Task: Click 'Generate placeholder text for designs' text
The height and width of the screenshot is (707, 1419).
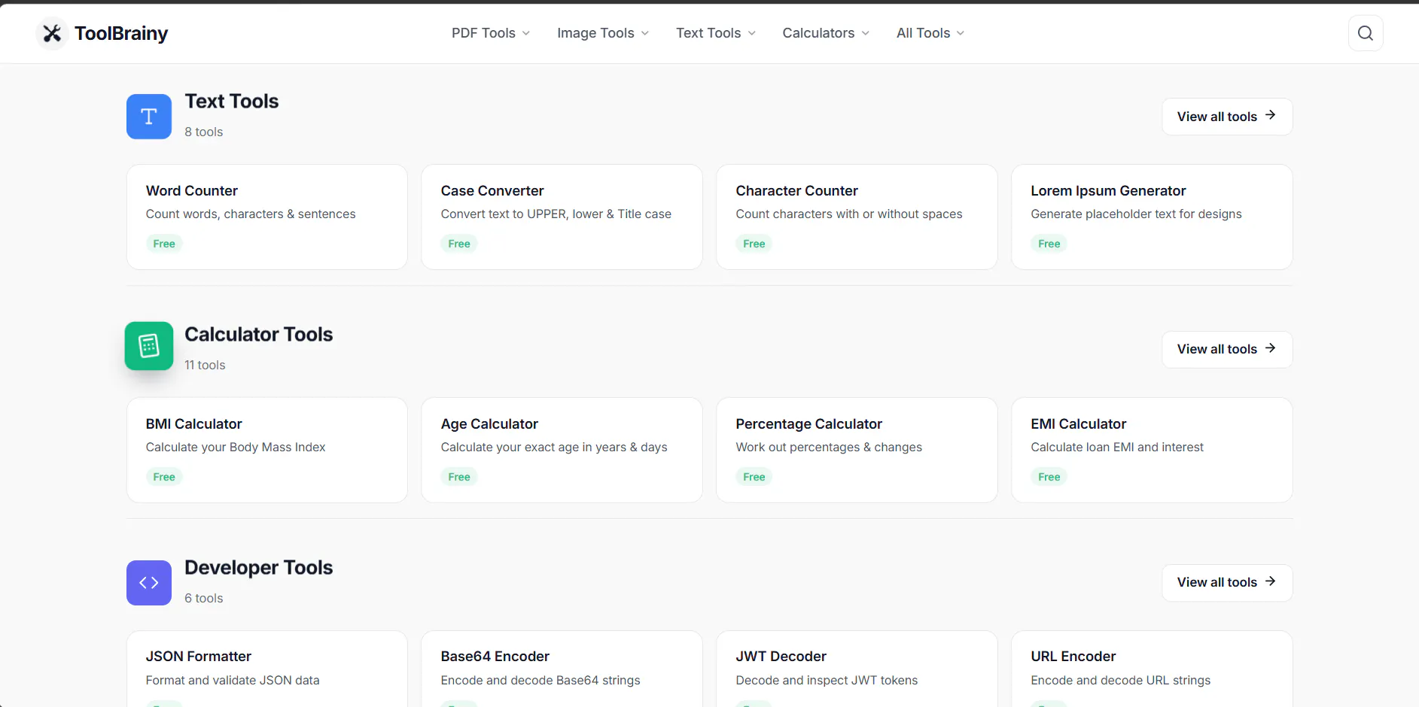Action: tap(1137, 214)
